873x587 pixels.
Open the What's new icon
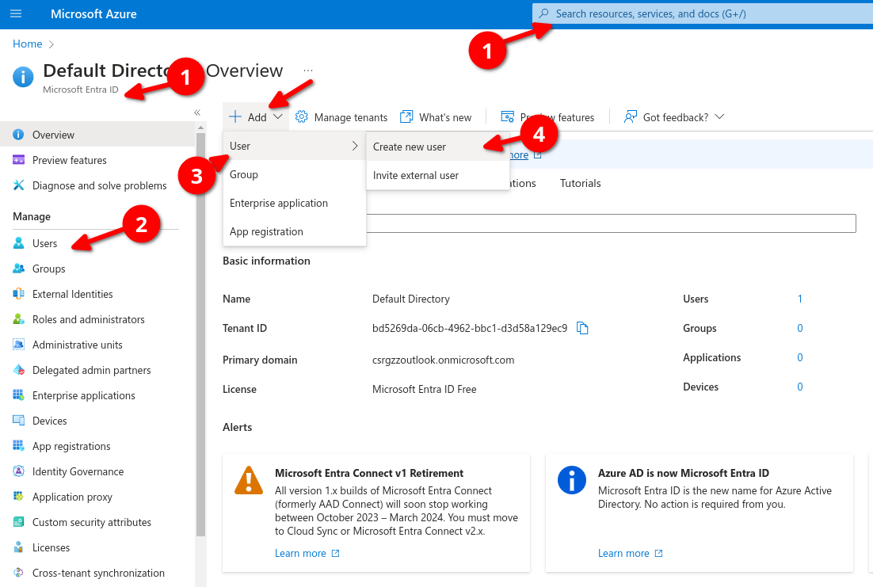point(406,117)
